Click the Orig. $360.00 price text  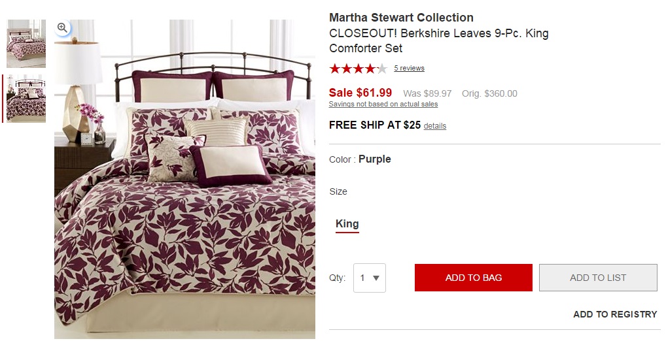[x=489, y=93]
